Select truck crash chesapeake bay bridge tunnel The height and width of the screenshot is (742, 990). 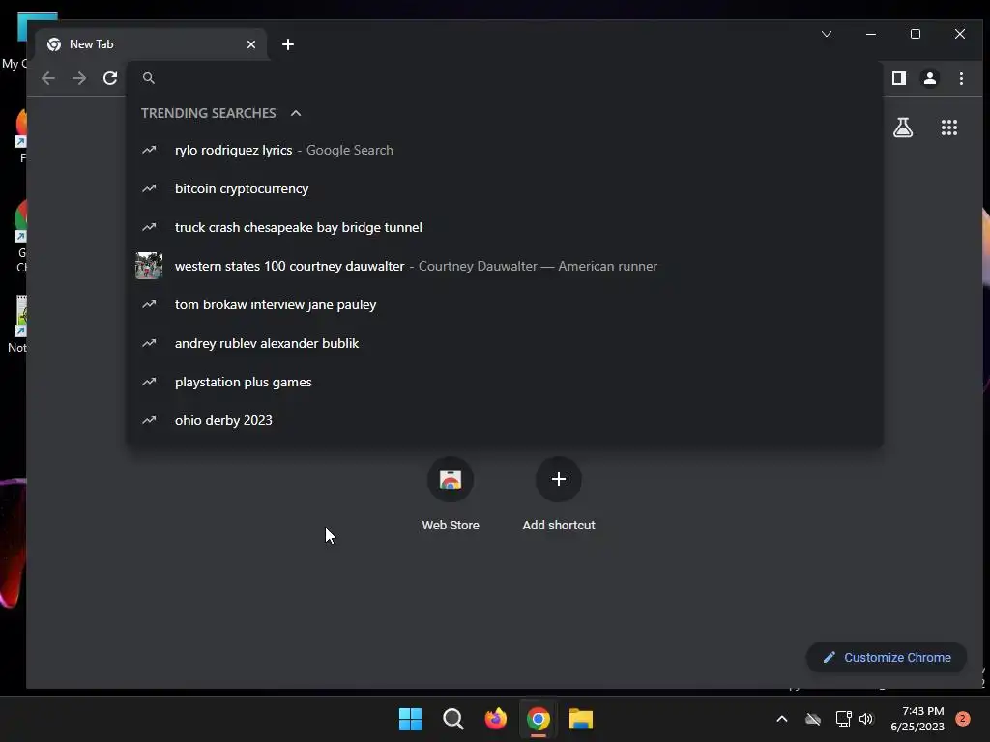(505, 227)
